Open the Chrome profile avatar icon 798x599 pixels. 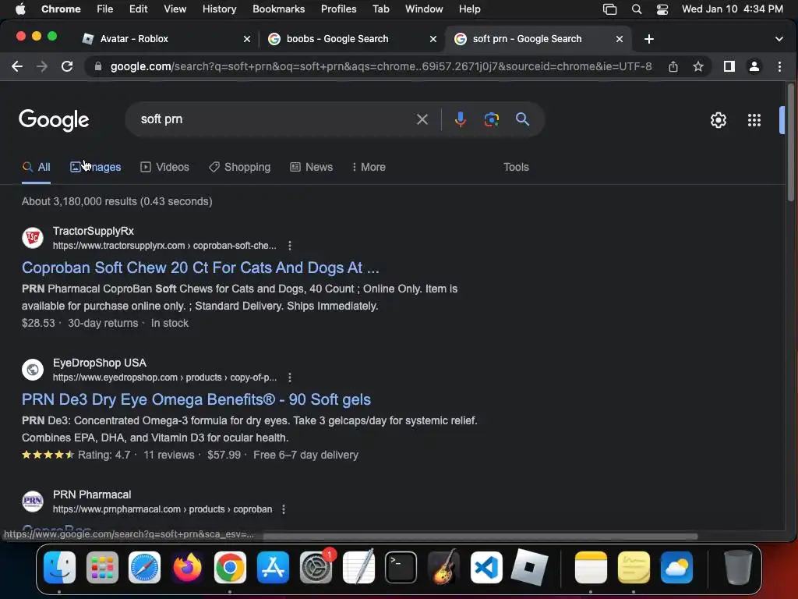coord(754,66)
